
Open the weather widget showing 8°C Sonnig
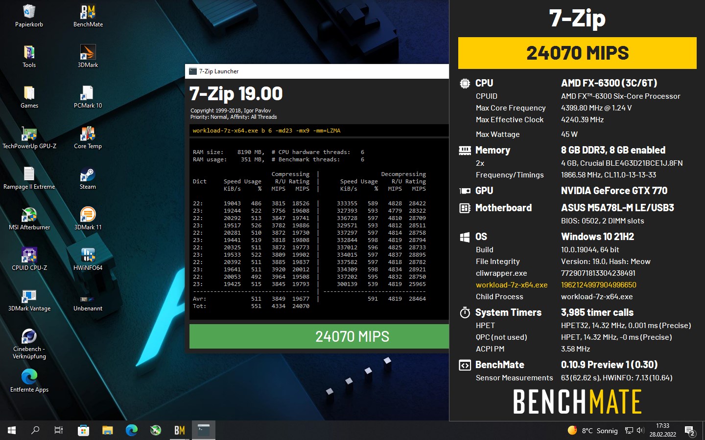coord(592,431)
